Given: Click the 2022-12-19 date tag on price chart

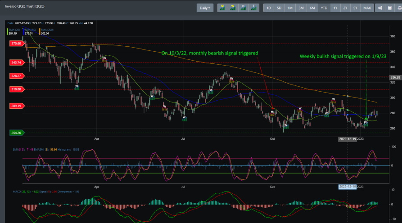Looking at the screenshot, I should [348, 139].
